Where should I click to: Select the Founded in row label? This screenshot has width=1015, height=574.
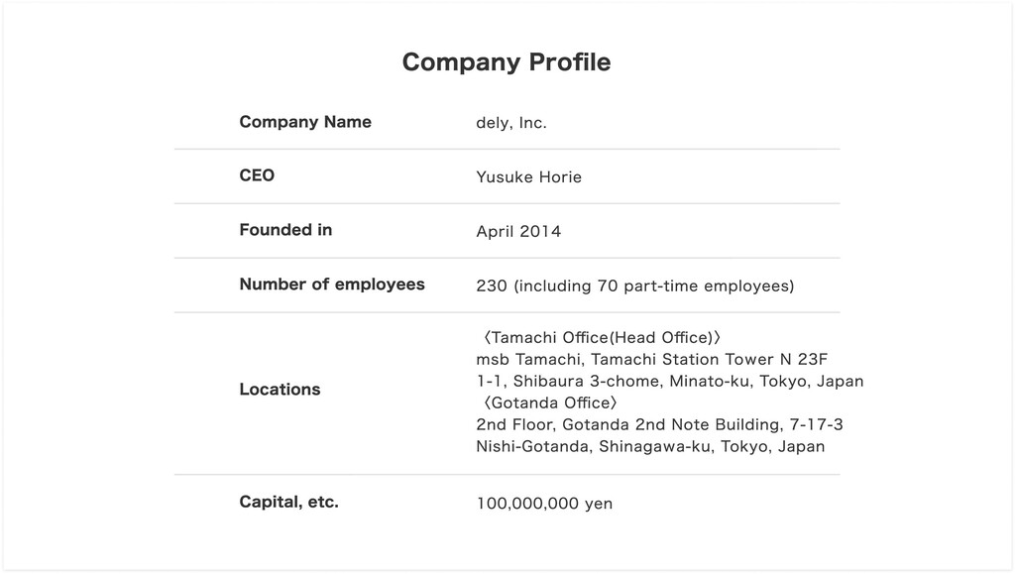[285, 230]
